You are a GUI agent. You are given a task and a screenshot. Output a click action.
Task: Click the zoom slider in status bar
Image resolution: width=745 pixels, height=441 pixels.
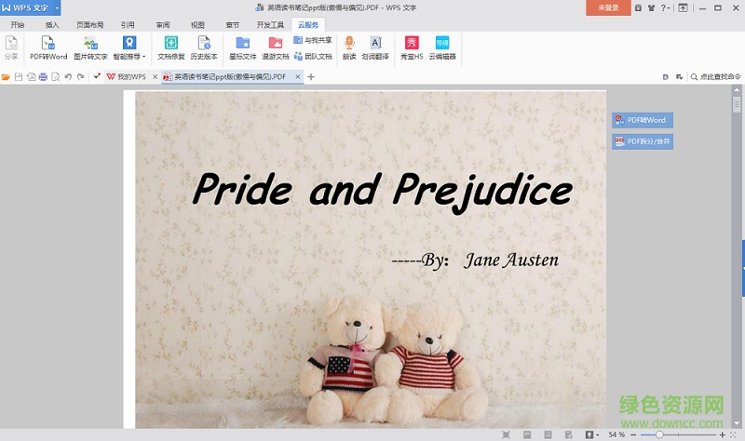point(659,434)
